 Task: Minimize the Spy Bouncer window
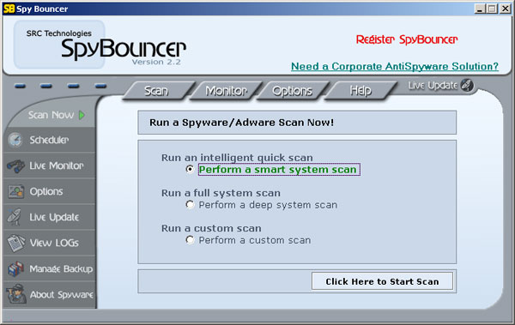point(480,9)
